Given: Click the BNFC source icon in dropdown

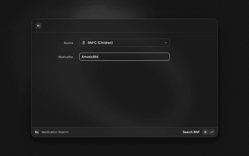Looking at the screenshot, I should click(84, 43).
